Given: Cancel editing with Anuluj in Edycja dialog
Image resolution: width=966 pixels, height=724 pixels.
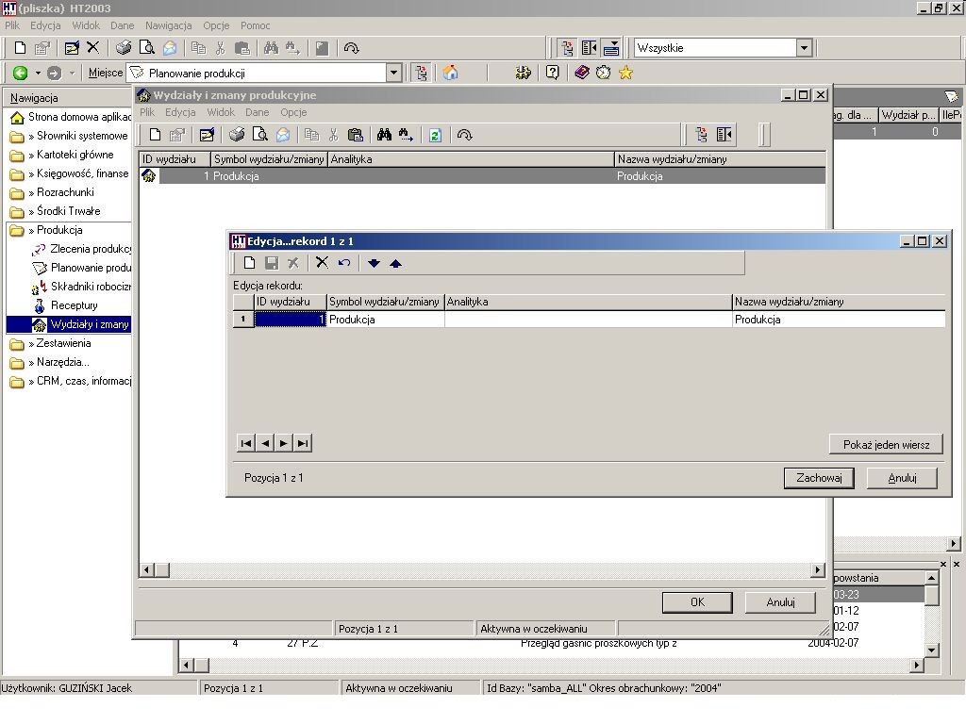Looking at the screenshot, I should 902,478.
